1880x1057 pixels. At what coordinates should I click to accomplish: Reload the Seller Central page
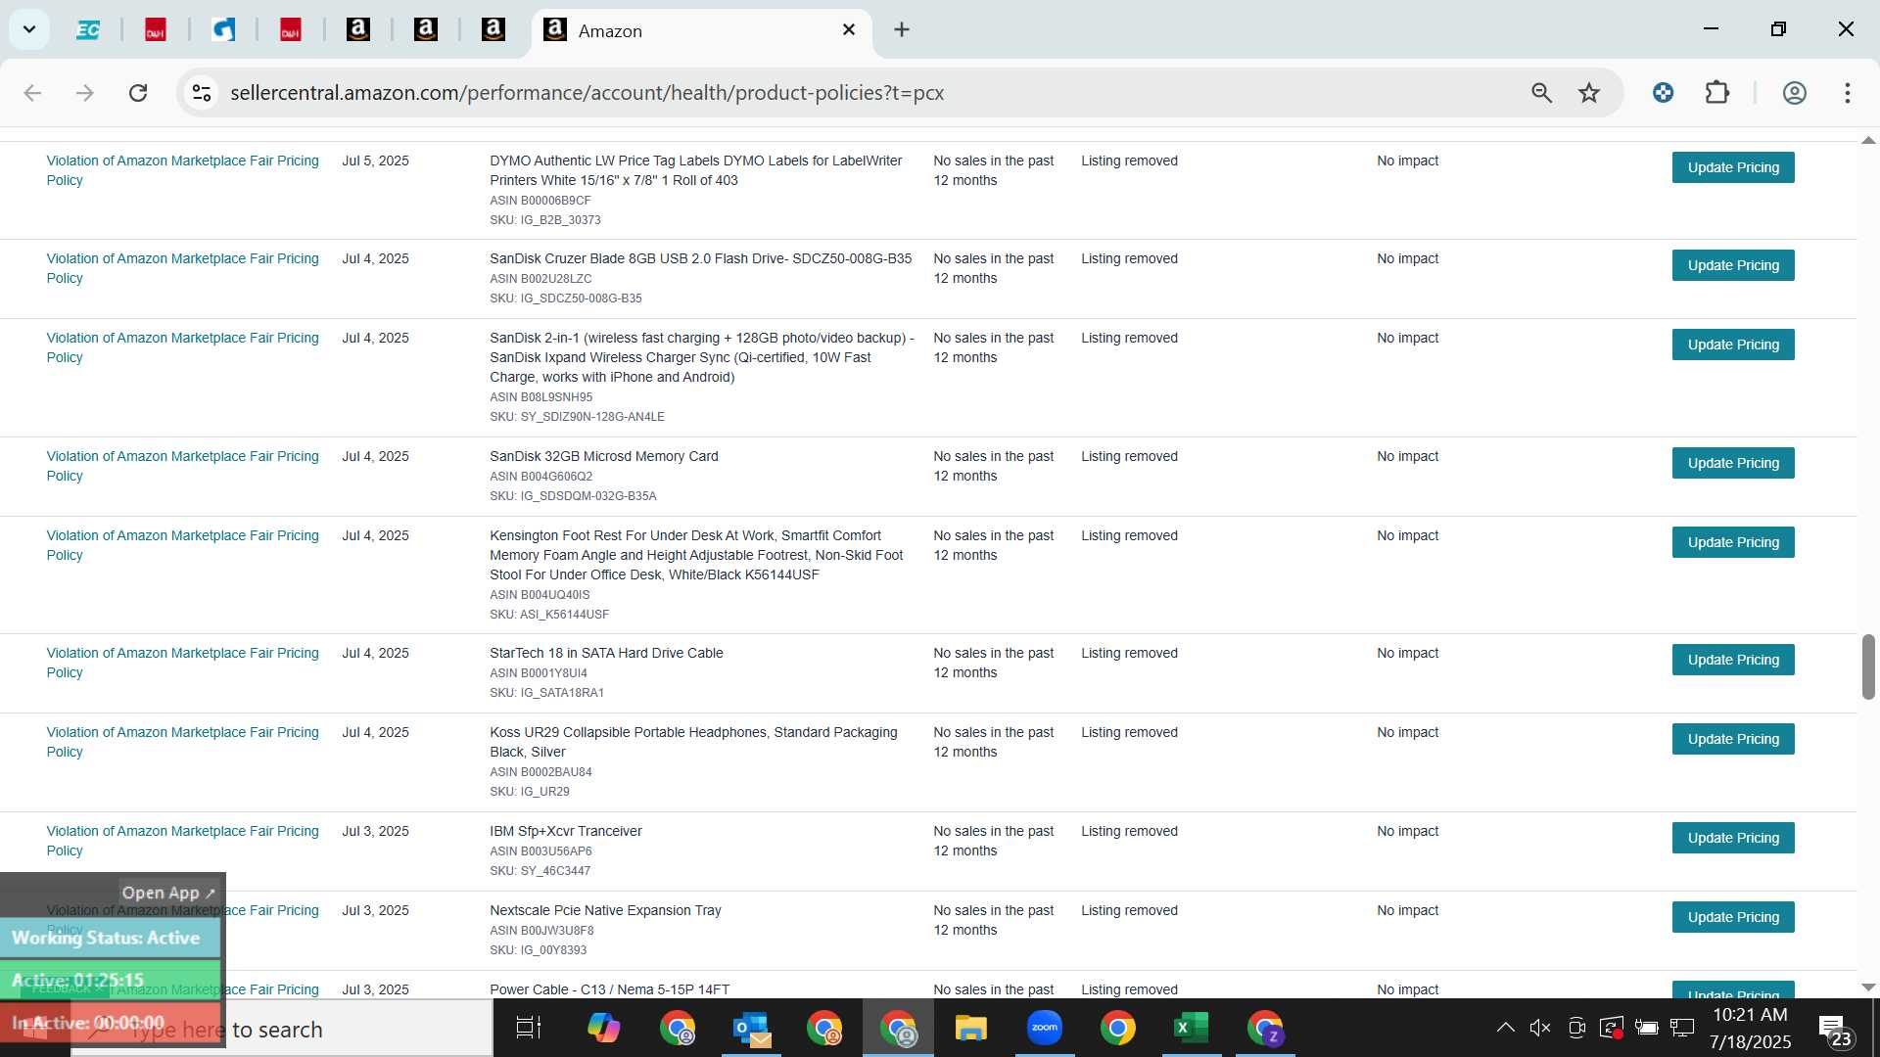[x=138, y=93]
